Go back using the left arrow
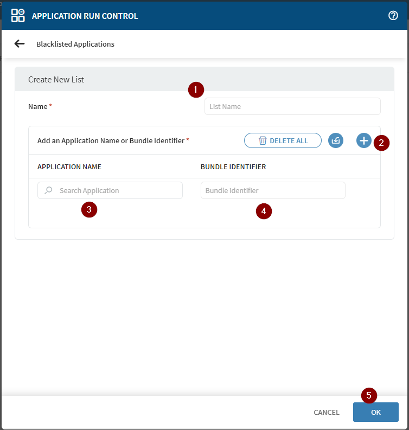Screen dimensions: 409x430 [x=20, y=44]
